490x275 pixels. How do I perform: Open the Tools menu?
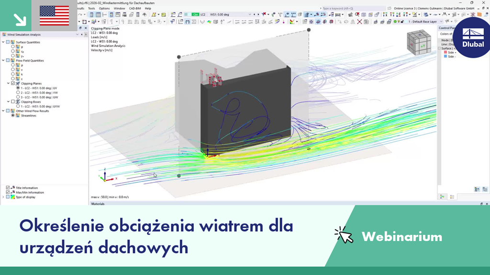pyautogui.click(x=91, y=9)
